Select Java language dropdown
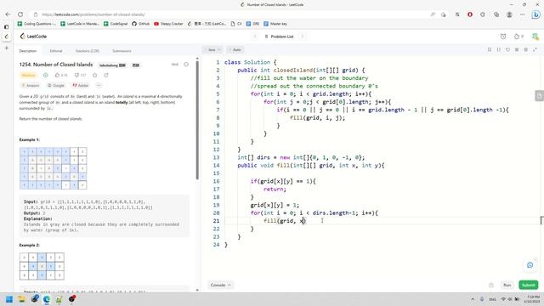This screenshot has width=544, height=306. pos(213,50)
